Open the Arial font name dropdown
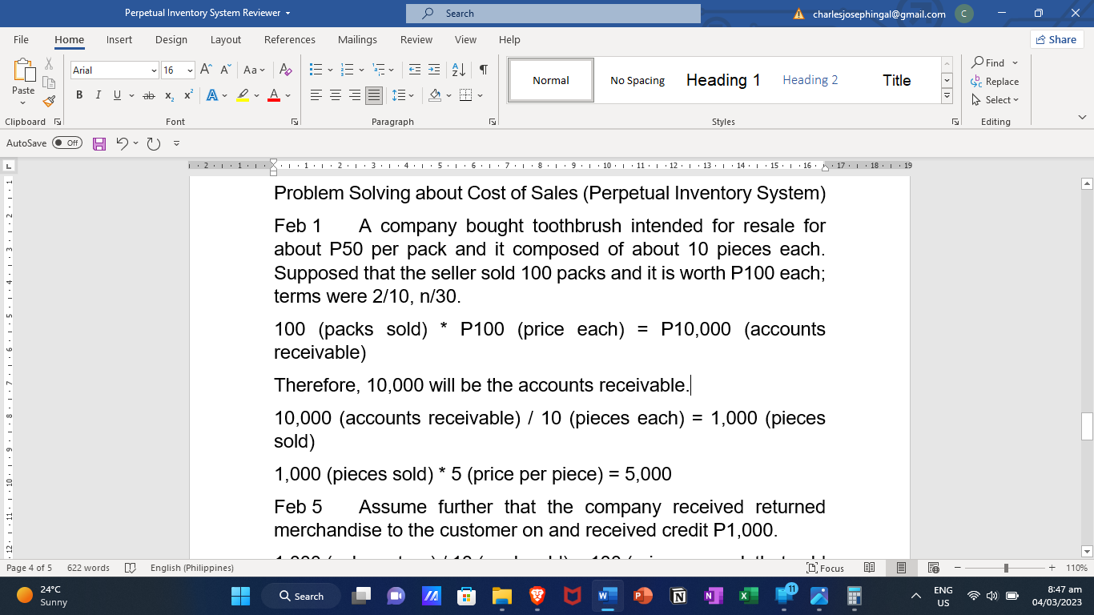Screen dimensions: 1094x615 pyautogui.click(x=154, y=70)
